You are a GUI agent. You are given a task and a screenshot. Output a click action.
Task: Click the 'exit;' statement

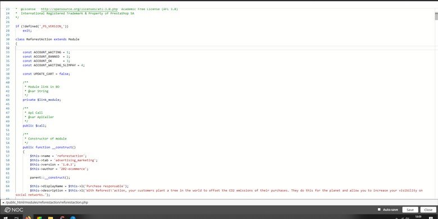tap(27, 31)
